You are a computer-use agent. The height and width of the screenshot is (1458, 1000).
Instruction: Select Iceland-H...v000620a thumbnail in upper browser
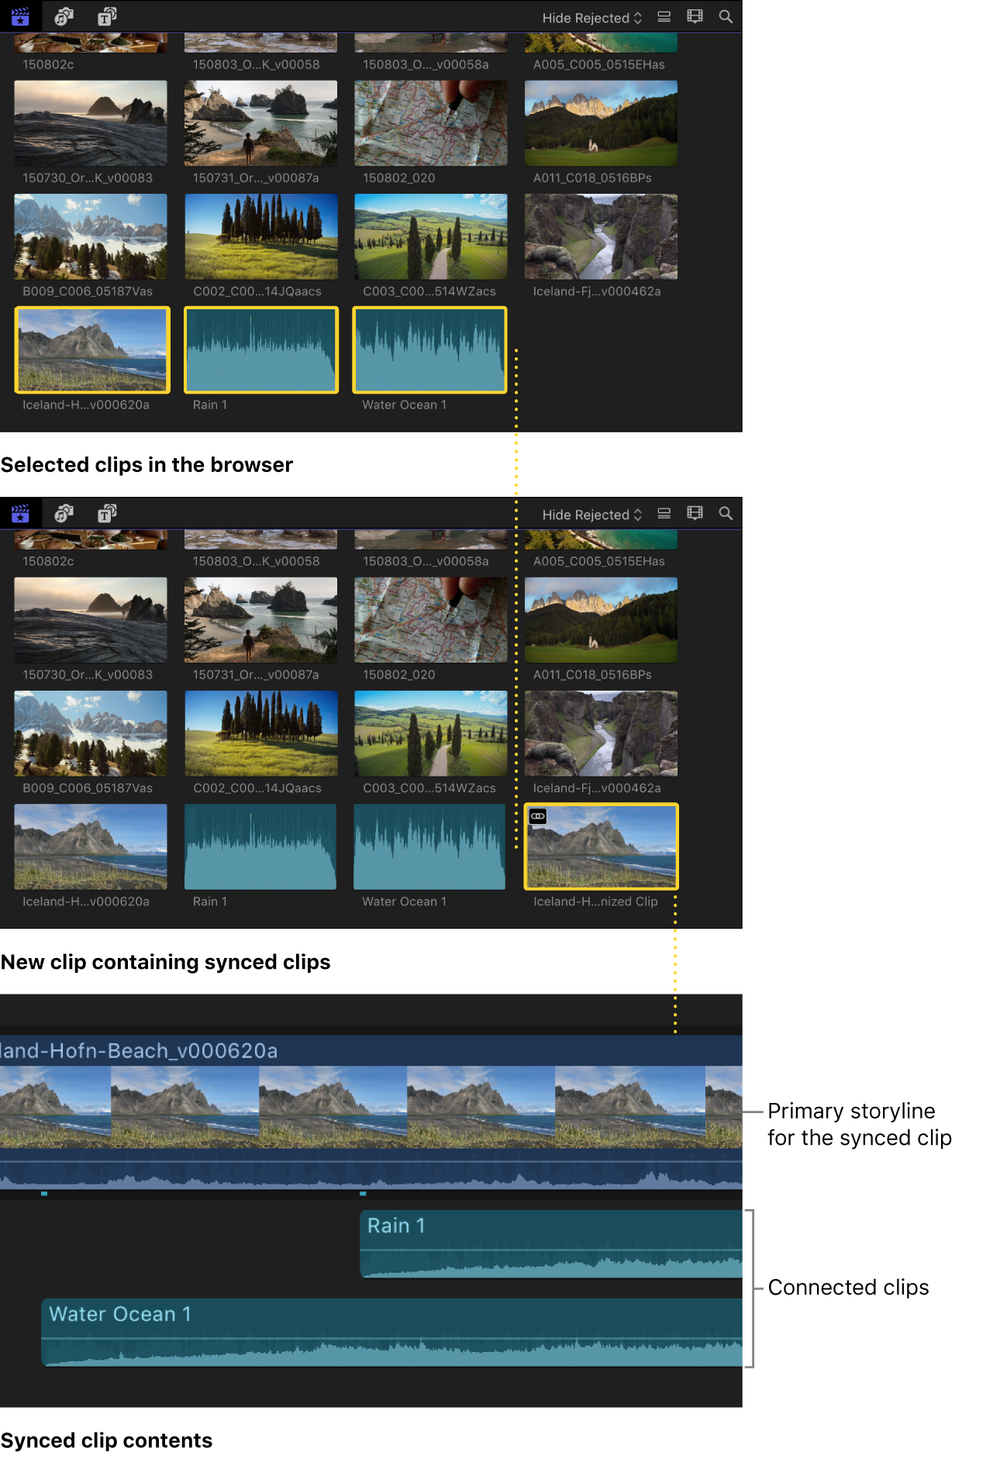(91, 350)
